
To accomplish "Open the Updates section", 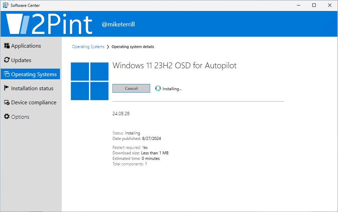I will click(30, 60).
